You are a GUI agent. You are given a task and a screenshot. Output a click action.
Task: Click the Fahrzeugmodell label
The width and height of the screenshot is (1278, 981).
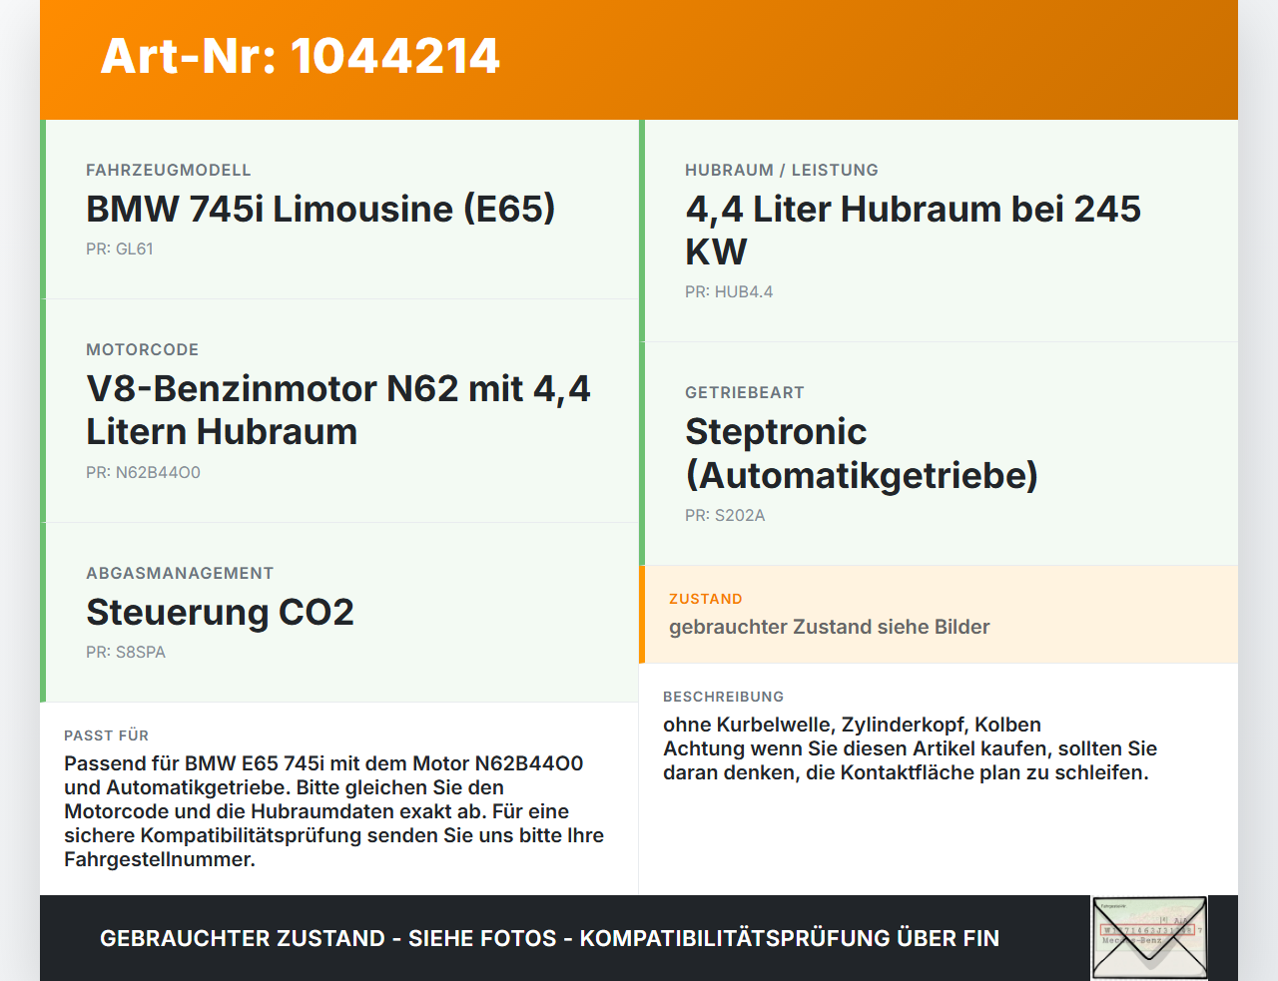coord(169,170)
